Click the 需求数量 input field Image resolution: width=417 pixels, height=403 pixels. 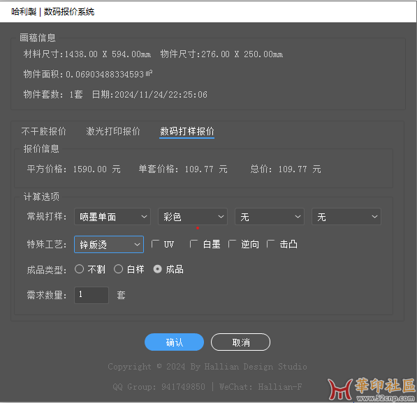pyautogui.click(x=92, y=295)
